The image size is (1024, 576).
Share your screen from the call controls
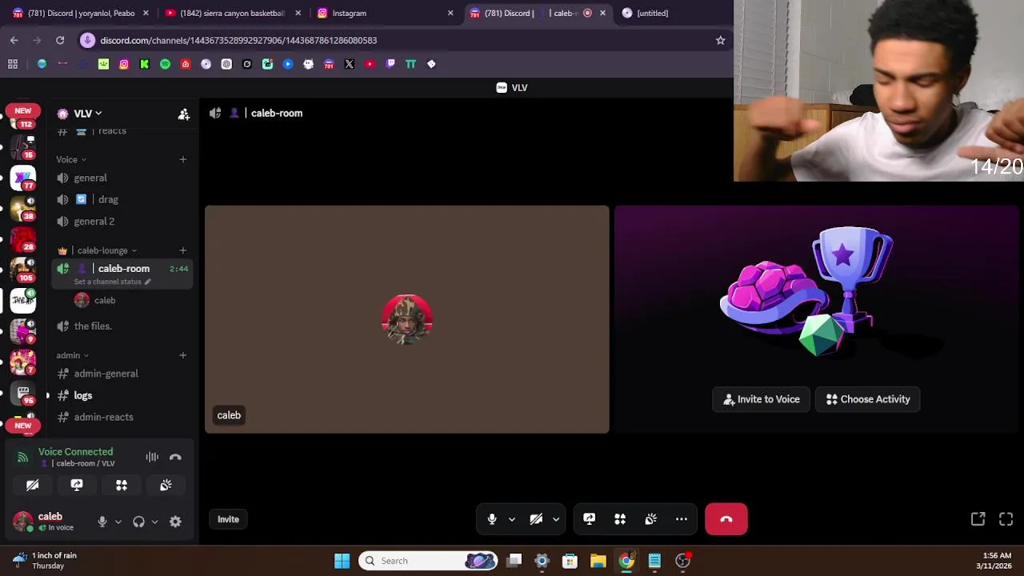click(590, 519)
